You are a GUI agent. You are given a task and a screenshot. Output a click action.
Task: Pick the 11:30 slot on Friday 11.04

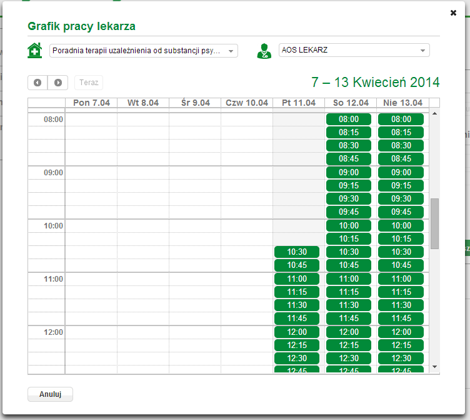(x=297, y=305)
